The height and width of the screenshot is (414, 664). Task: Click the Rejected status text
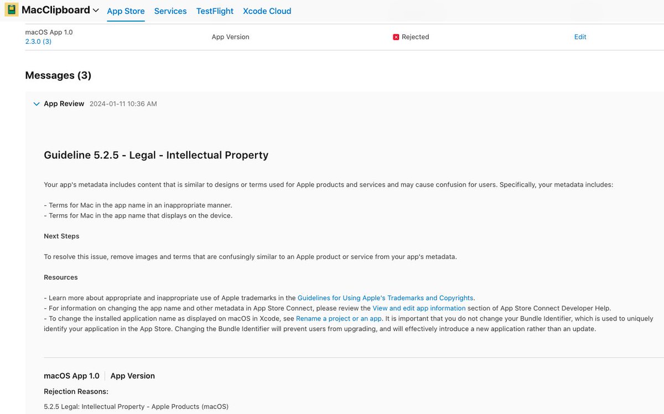(415, 37)
